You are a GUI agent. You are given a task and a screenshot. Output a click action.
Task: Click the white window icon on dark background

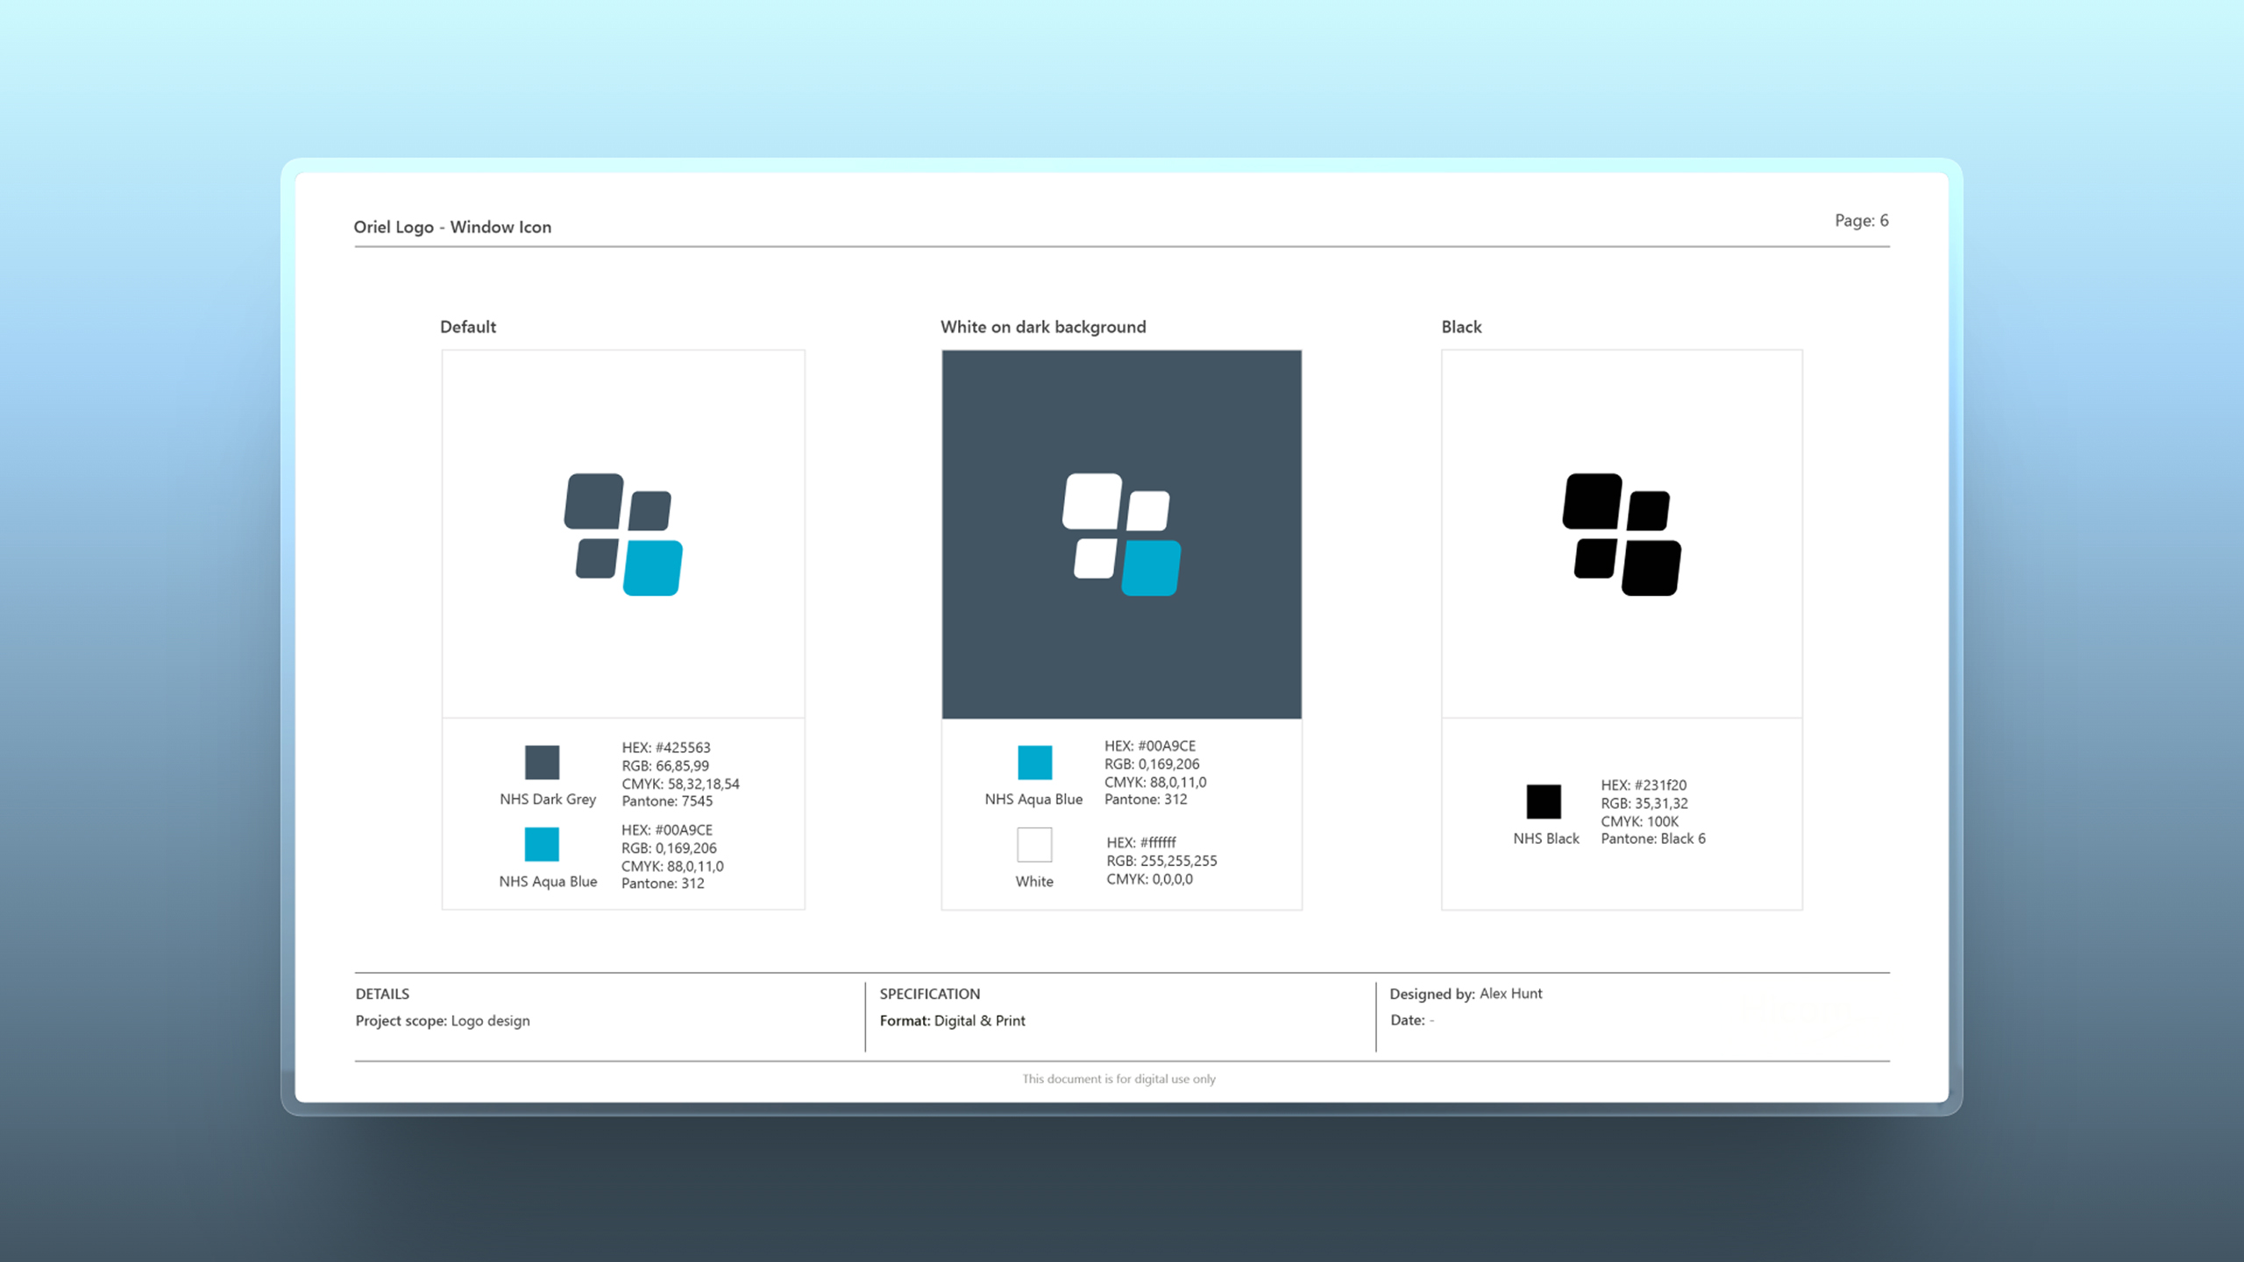(1122, 535)
